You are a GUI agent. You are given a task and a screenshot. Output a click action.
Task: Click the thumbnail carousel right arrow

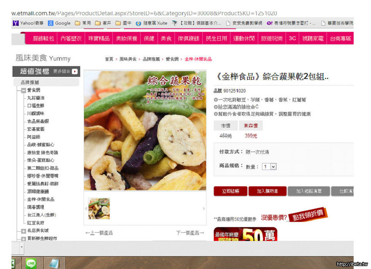tap(204, 209)
